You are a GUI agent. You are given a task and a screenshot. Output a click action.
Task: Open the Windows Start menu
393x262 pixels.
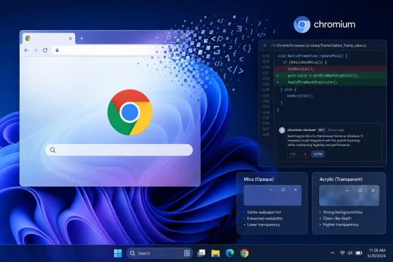tap(118, 253)
